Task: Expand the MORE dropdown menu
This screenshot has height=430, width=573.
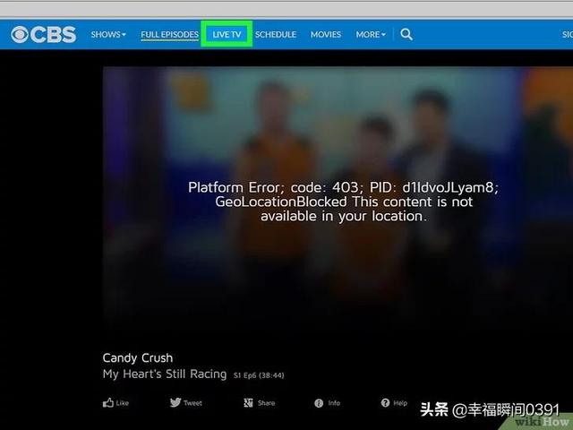Action: pos(371,34)
